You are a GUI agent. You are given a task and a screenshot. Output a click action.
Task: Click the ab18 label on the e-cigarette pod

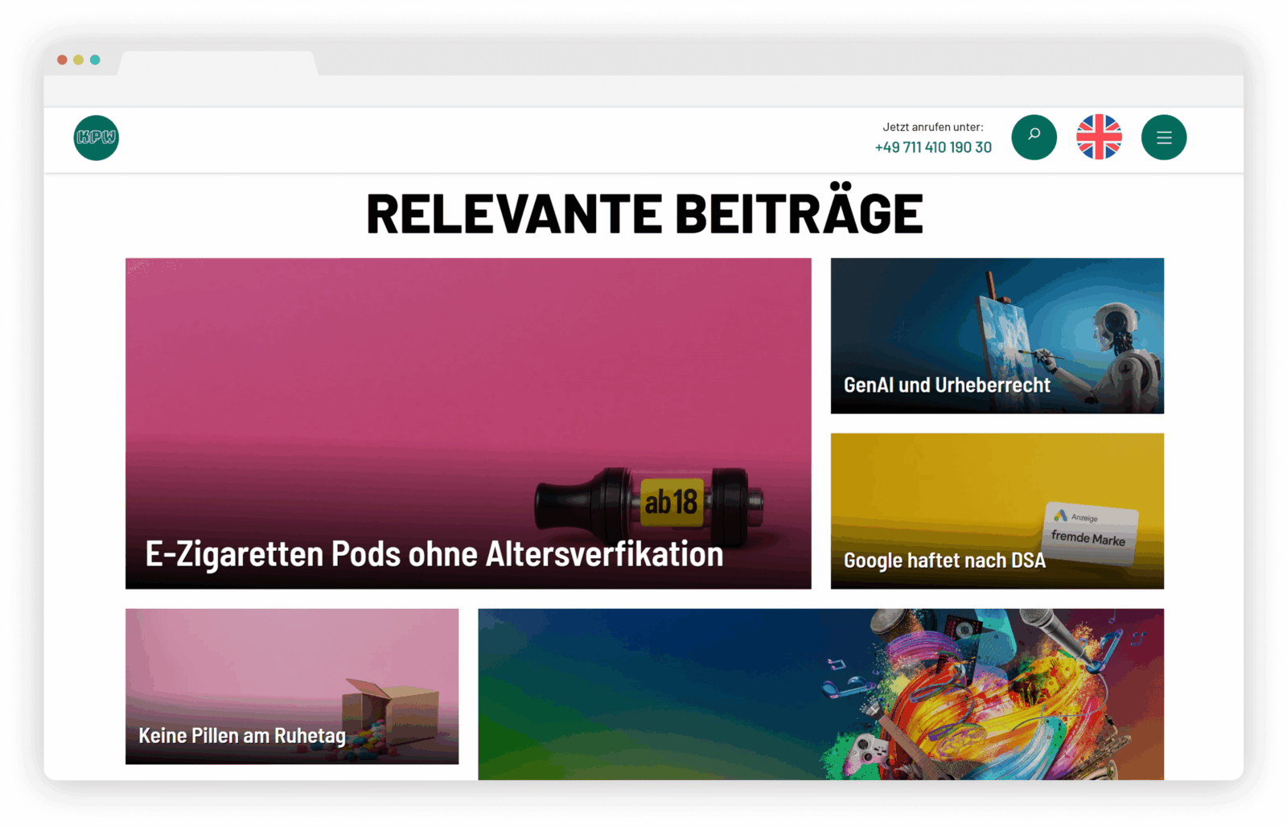click(x=672, y=503)
